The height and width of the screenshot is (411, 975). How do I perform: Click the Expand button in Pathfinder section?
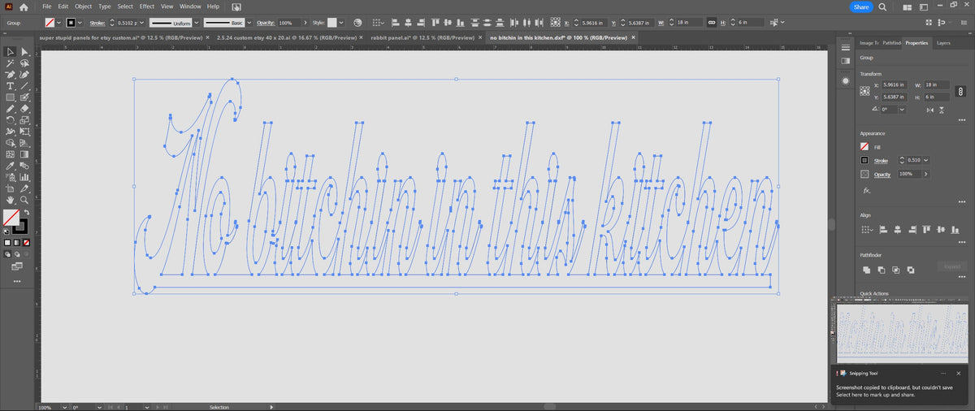pos(952,266)
